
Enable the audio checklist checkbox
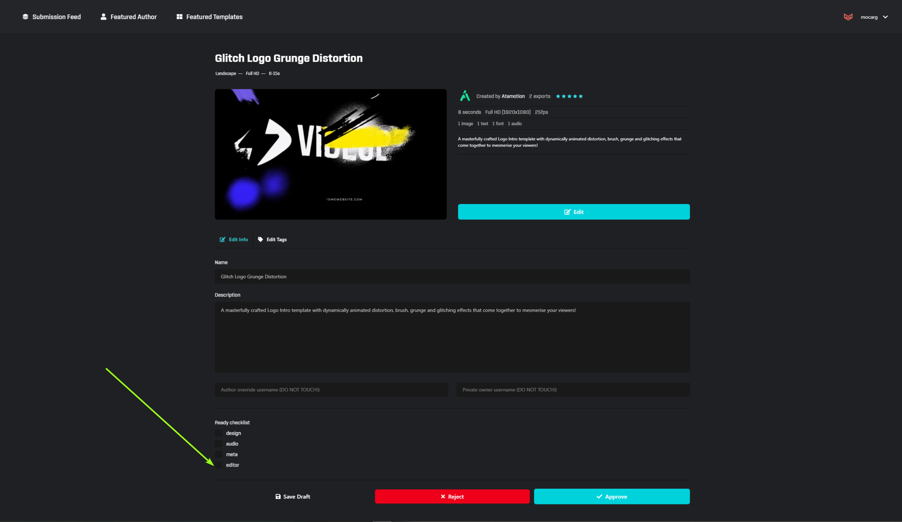218,444
